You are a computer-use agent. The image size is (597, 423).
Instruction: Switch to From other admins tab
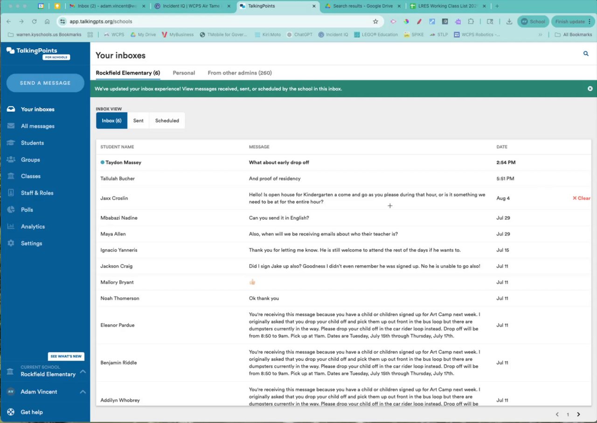point(240,73)
